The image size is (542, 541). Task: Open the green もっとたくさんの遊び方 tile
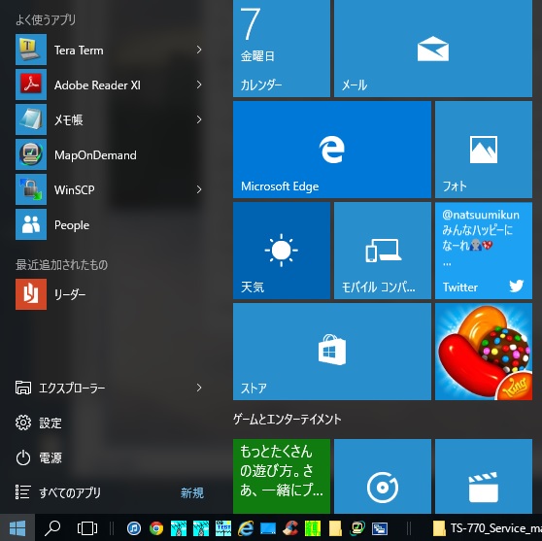click(x=282, y=476)
